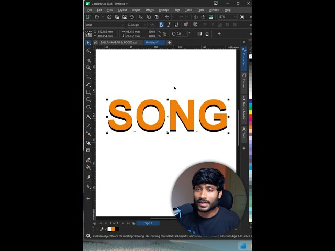This screenshot has width=335, height=251.
Task: Click the X position field
Action: pos(107,32)
